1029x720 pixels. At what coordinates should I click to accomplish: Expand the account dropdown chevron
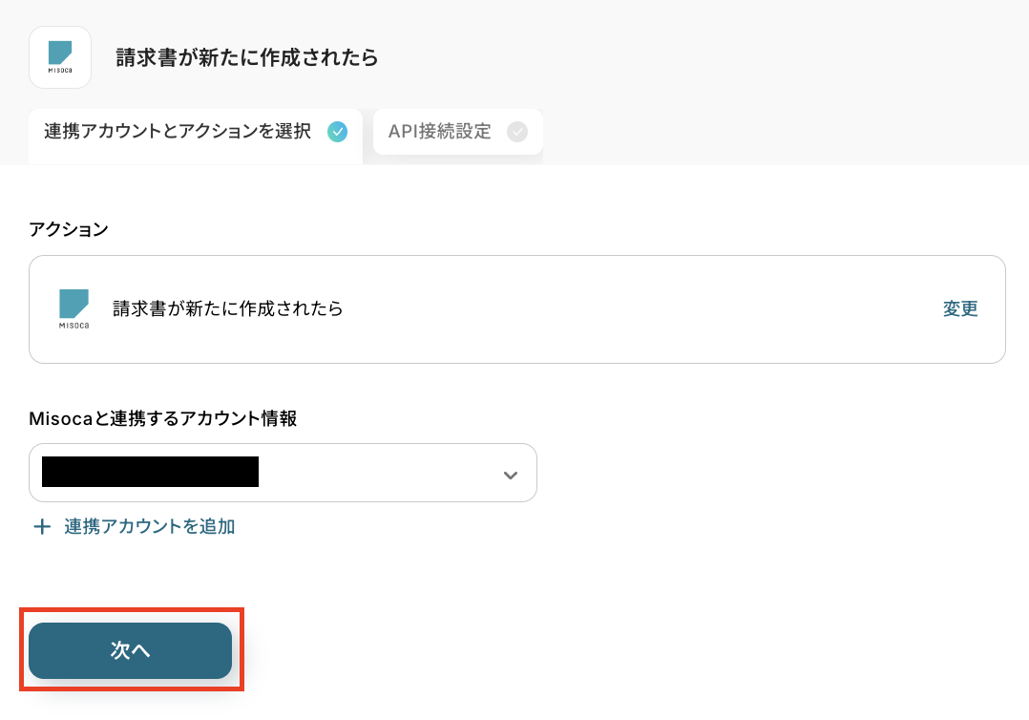pyautogui.click(x=511, y=474)
